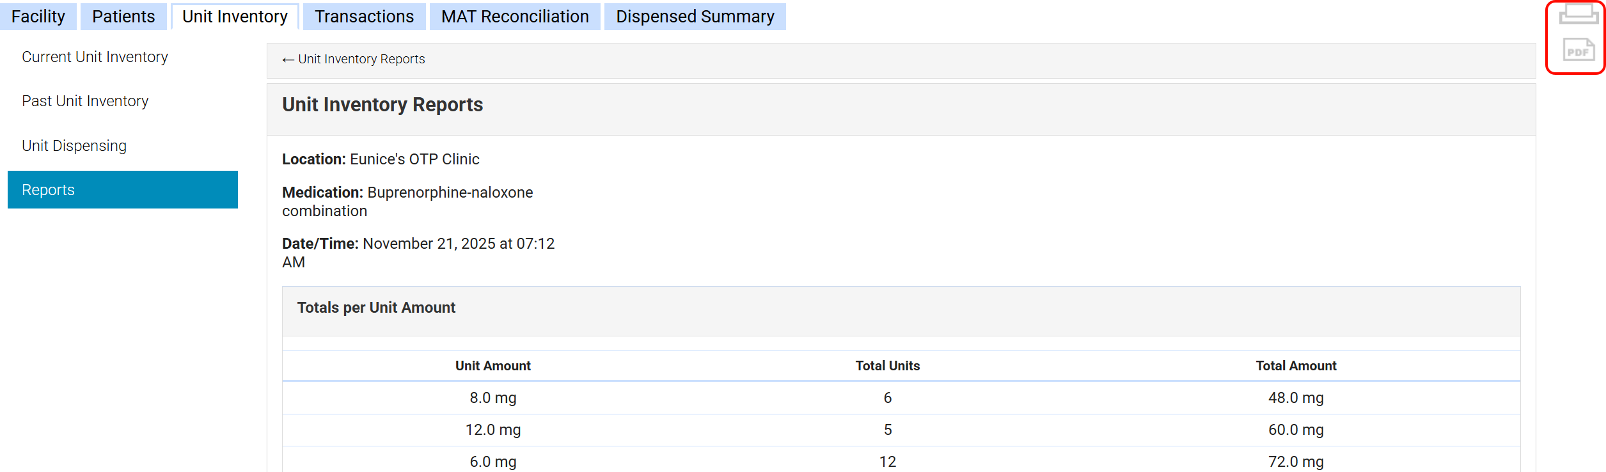This screenshot has width=1606, height=472.
Task: Click the Total Amount column header
Action: coord(1296,366)
